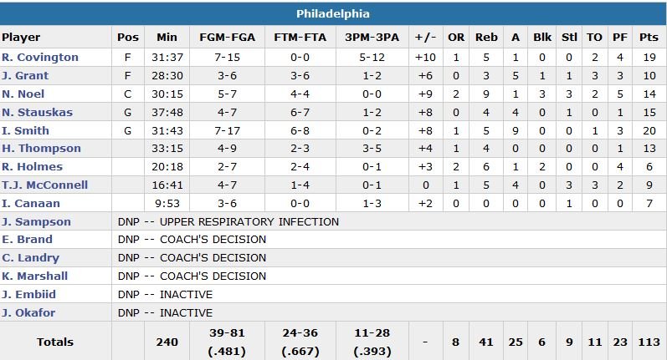
Task: Go to T.J. McConnell's page
Action: point(44,185)
